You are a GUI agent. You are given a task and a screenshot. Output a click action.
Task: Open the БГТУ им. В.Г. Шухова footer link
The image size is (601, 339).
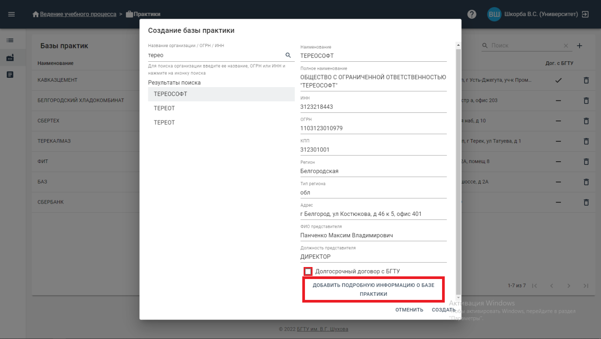[x=322, y=329]
